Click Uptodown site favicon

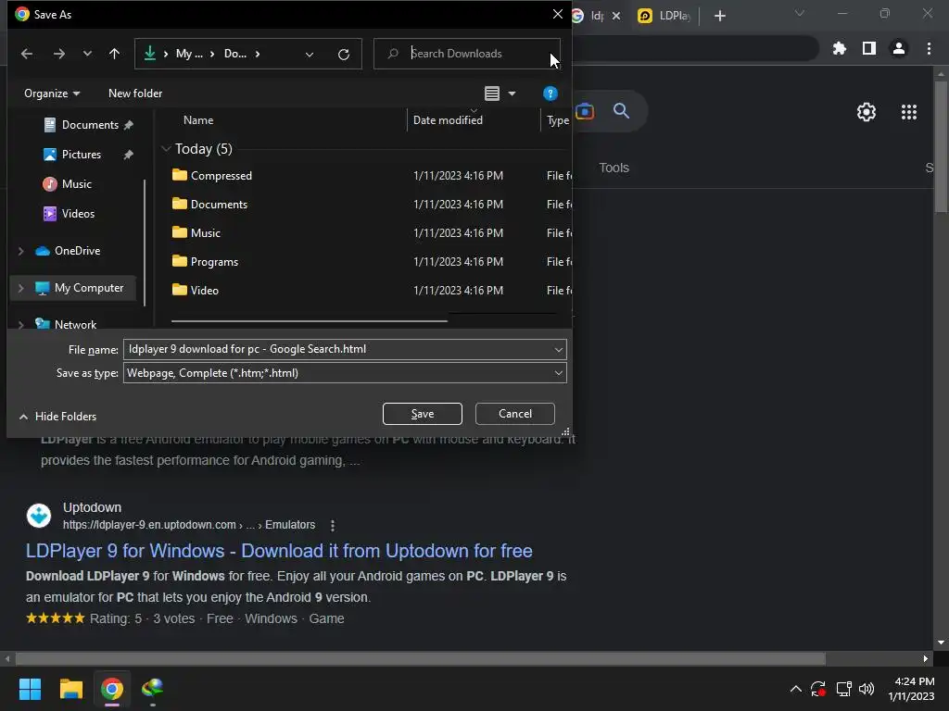click(x=39, y=516)
